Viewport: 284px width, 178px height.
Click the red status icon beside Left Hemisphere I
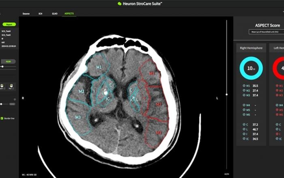coord(277,134)
